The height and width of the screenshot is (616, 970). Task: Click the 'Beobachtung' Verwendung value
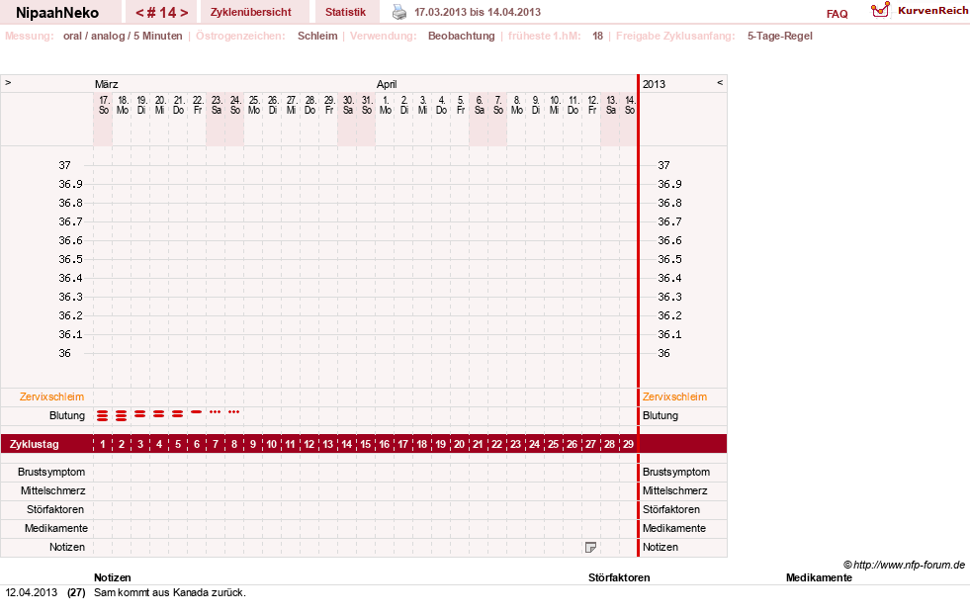[462, 36]
